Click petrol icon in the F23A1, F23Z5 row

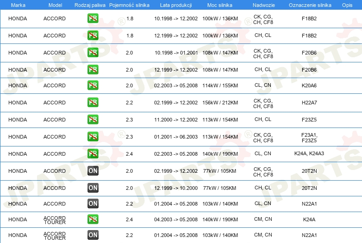tap(93, 137)
